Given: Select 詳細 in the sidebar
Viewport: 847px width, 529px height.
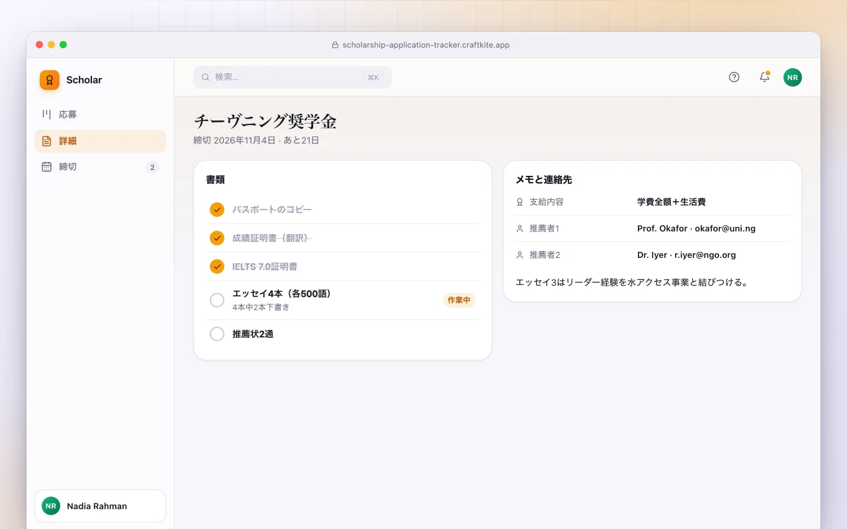Looking at the screenshot, I should [100, 141].
